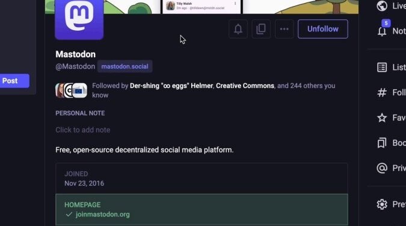The image size is (406, 226).
Task: Click the notification count badge in the sidebar
Action: point(386,23)
